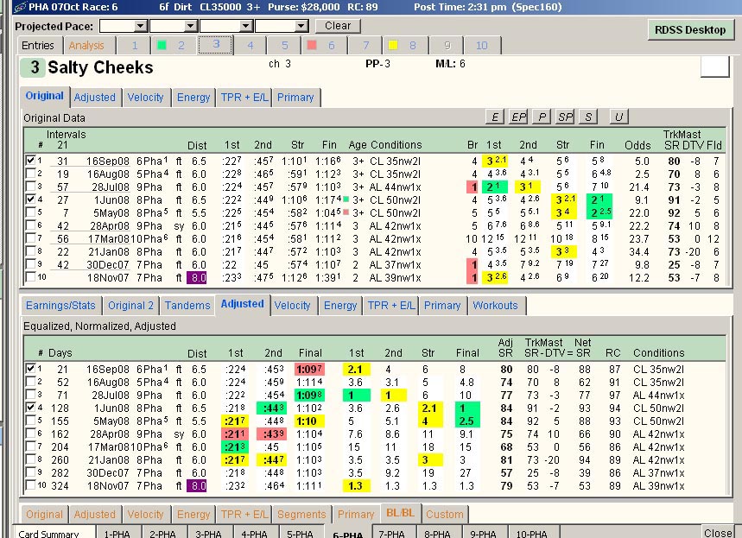Click the red marker beside 5May08 final time

point(346,212)
